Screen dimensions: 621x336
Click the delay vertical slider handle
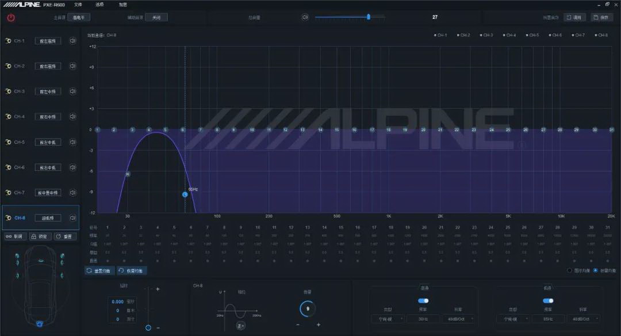(x=148, y=328)
